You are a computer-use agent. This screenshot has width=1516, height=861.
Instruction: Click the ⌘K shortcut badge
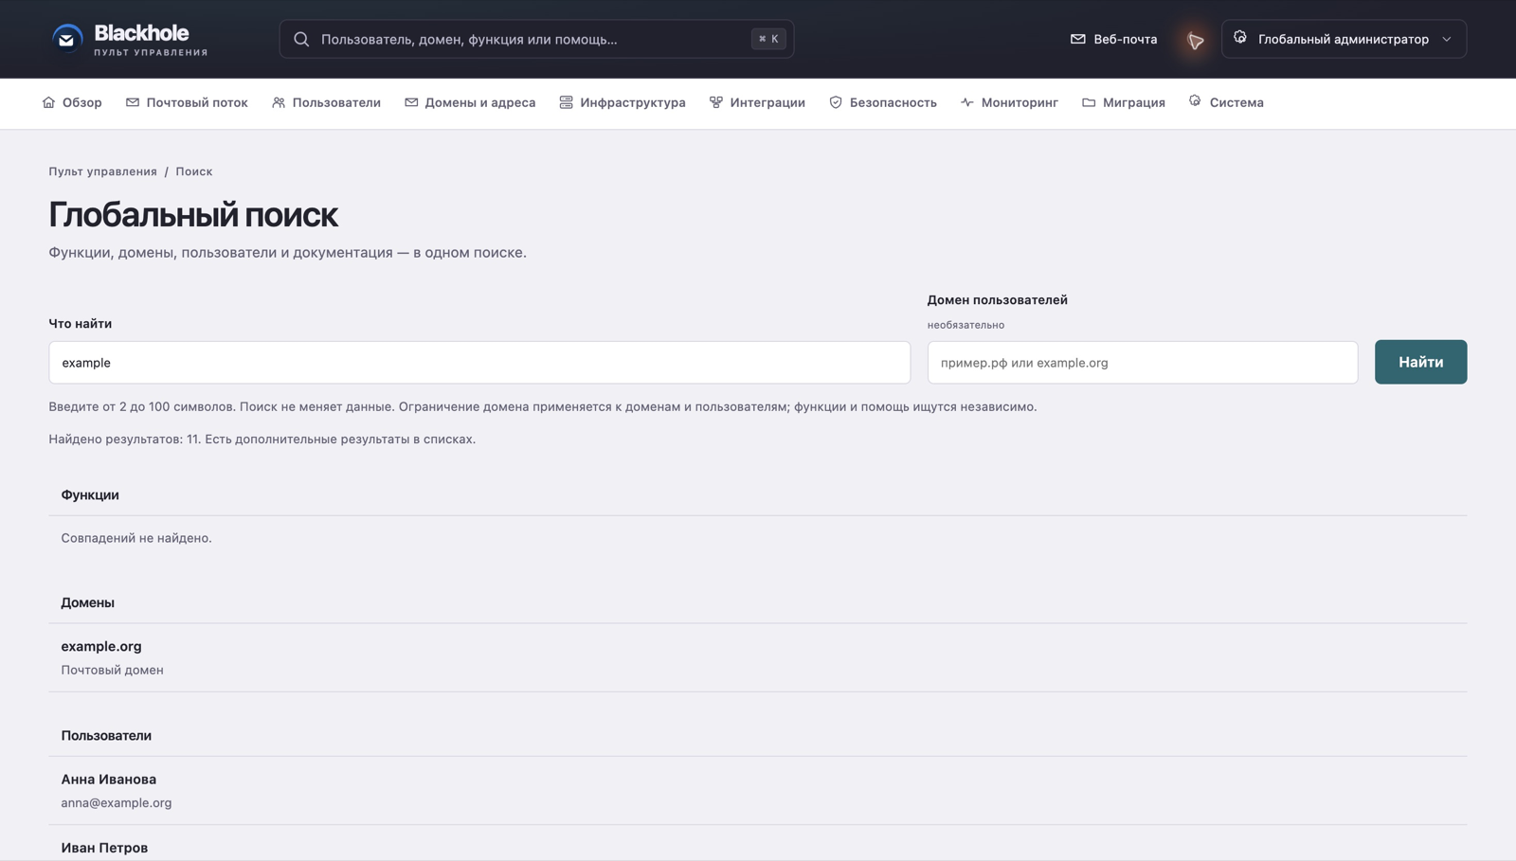click(x=768, y=39)
